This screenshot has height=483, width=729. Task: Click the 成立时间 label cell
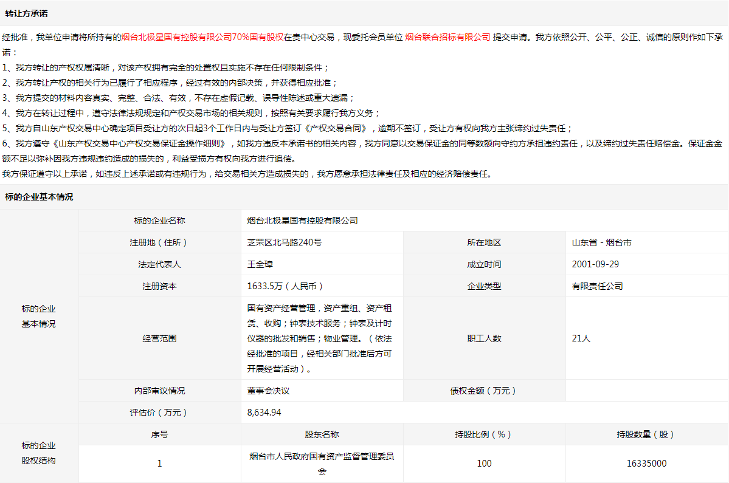tap(484, 264)
